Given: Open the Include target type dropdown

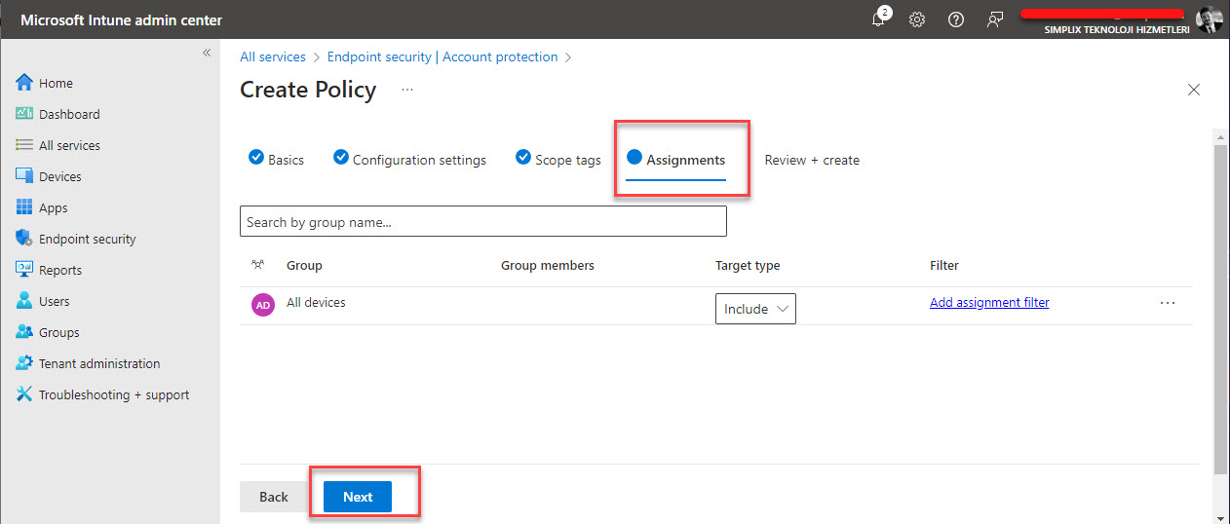Looking at the screenshot, I should click(x=755, y=309).
